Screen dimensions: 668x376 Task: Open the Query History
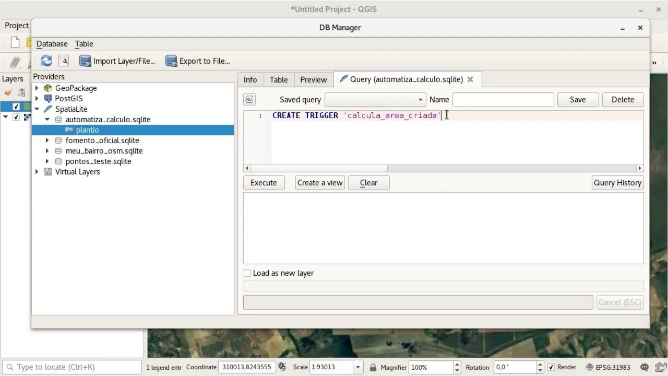point(617,183)
